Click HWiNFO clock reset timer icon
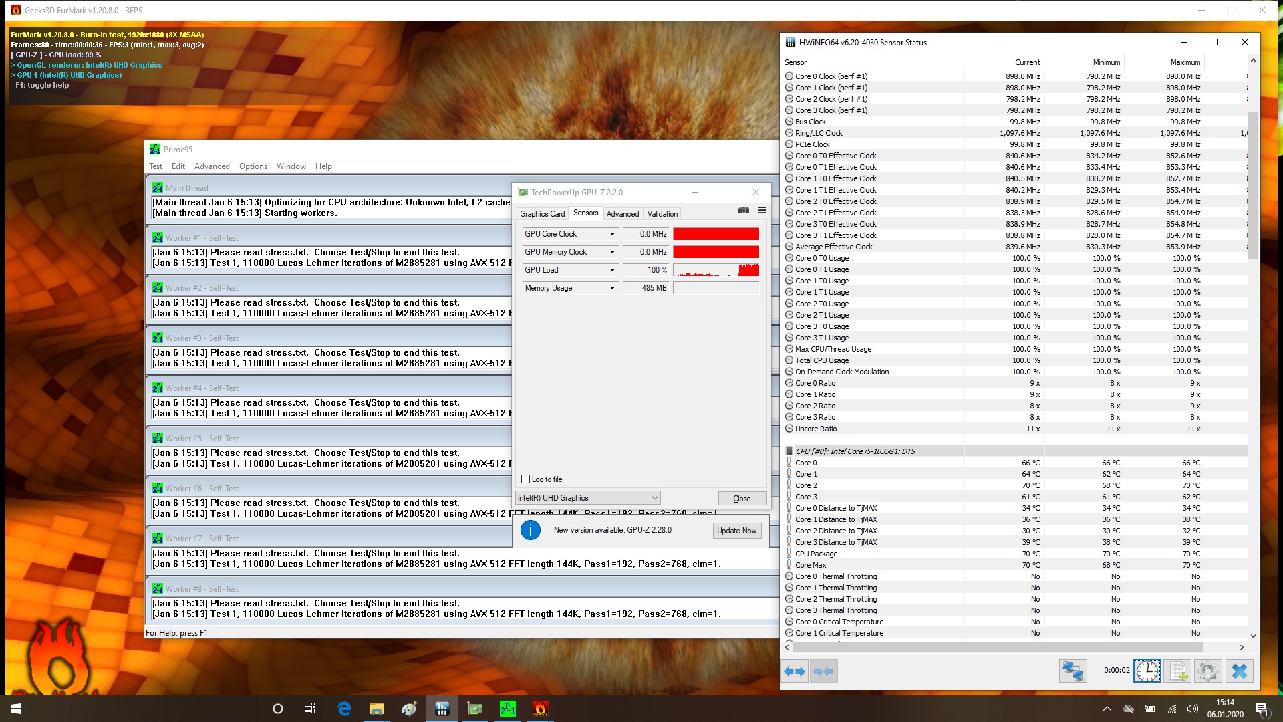Viewport: 1283px width, 722px height. tap(1147, 671)
